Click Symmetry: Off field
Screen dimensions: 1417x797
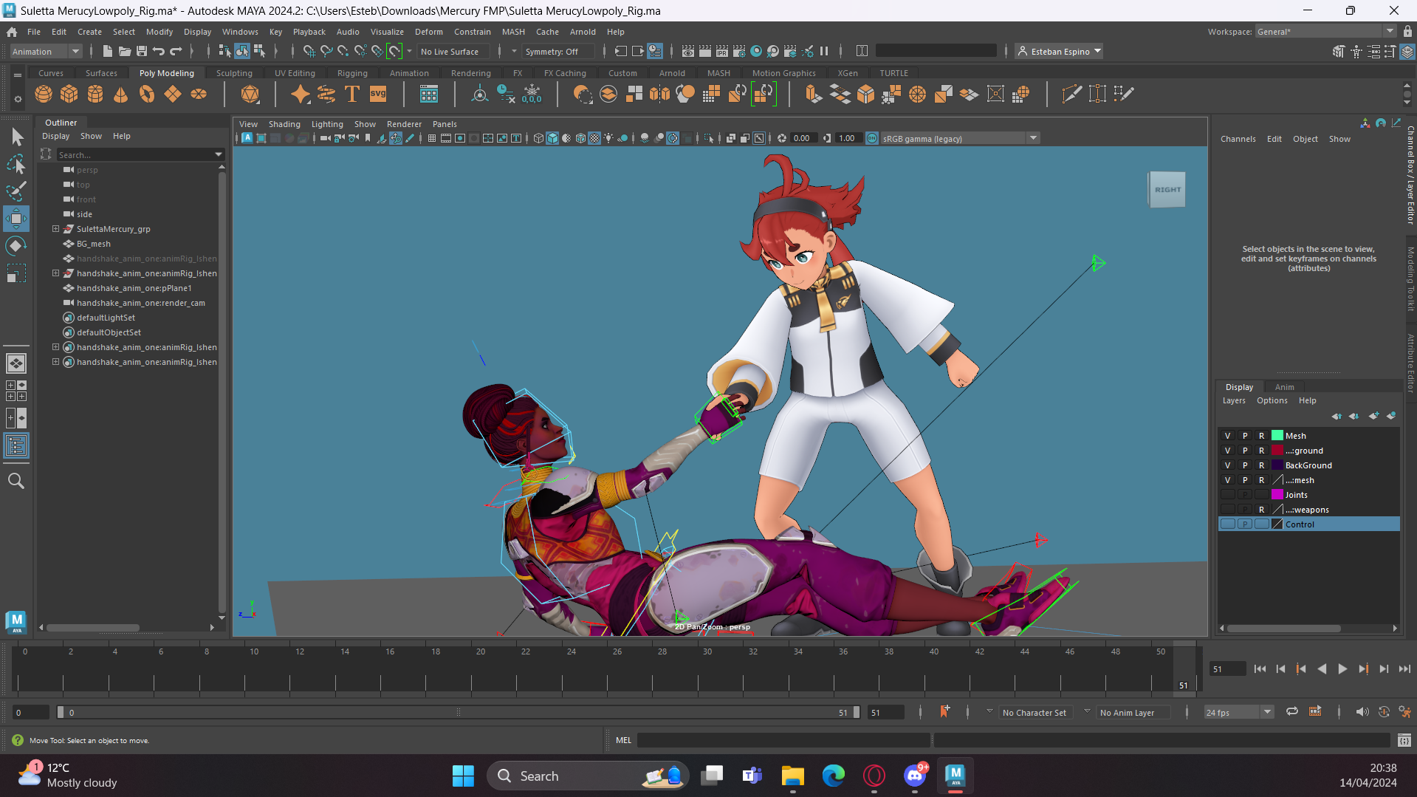[x=559, y=51]
